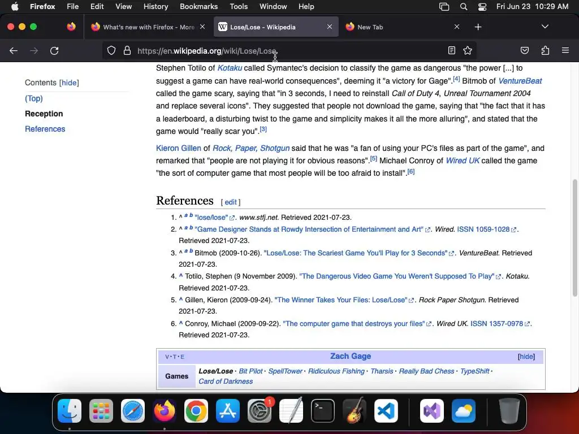
Task: Open the Kieron Gillen link
Action: click(x=178, y=148)
